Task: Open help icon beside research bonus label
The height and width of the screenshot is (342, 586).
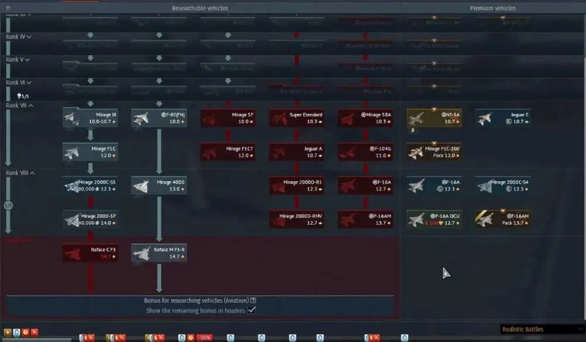Action: pyautogui.click(x=253, y=300)
